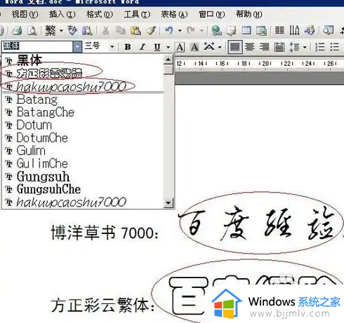Click the Distributed alignment icon

(x=279, y=47)
